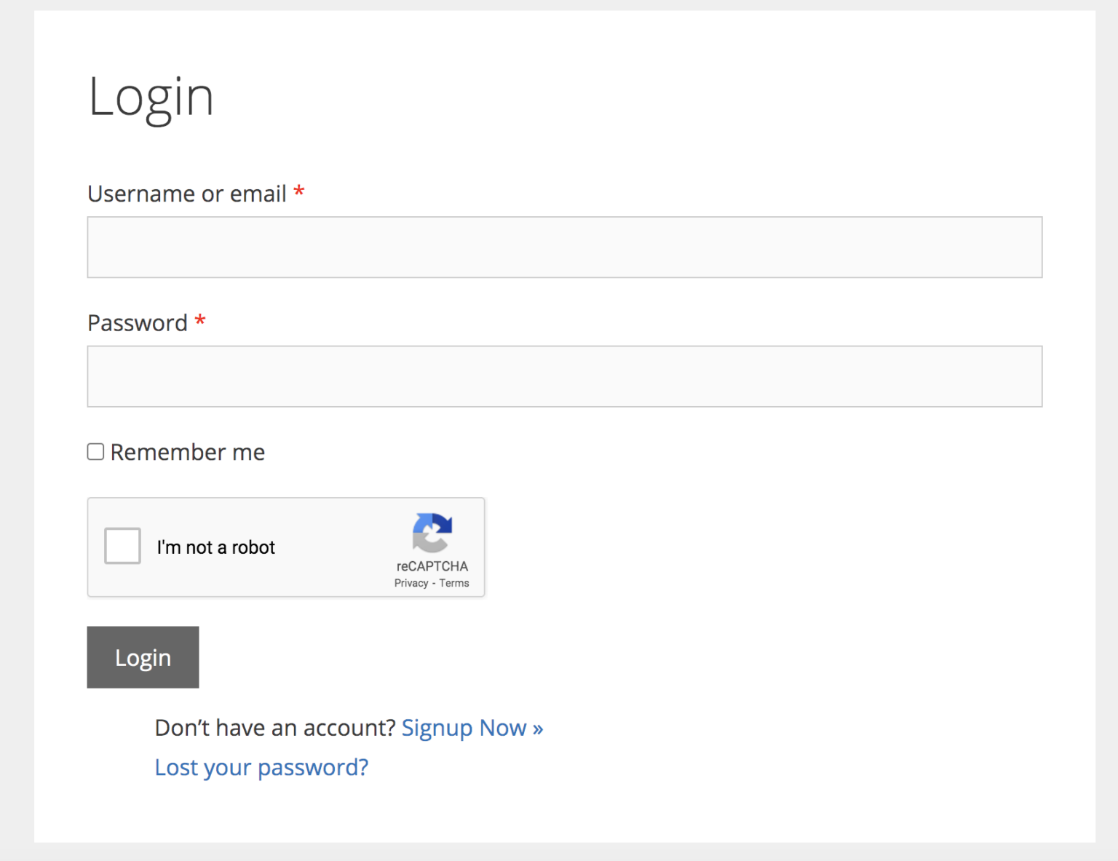Open the Signup Now link
This screenshot has height=861, width=1118.
point(472,727)
